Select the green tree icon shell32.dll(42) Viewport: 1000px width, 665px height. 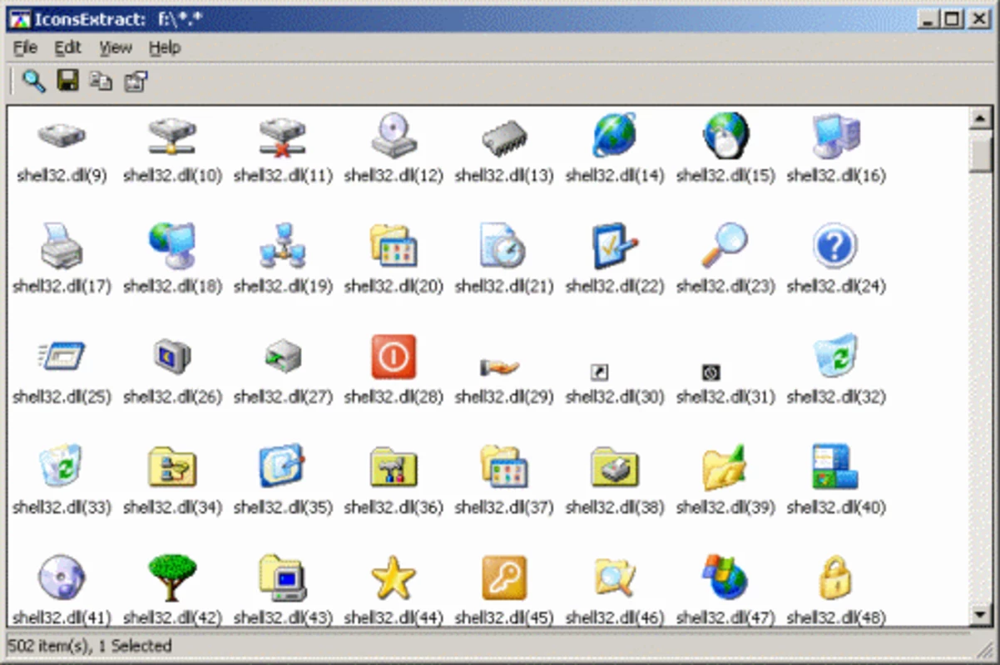click(172, 577)
